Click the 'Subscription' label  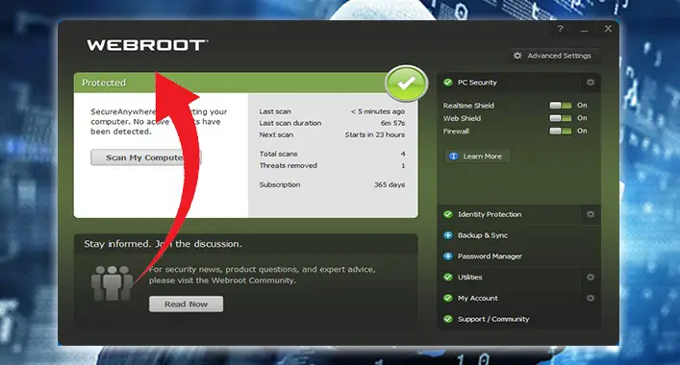pyautogui.click(x=280, y=184)
